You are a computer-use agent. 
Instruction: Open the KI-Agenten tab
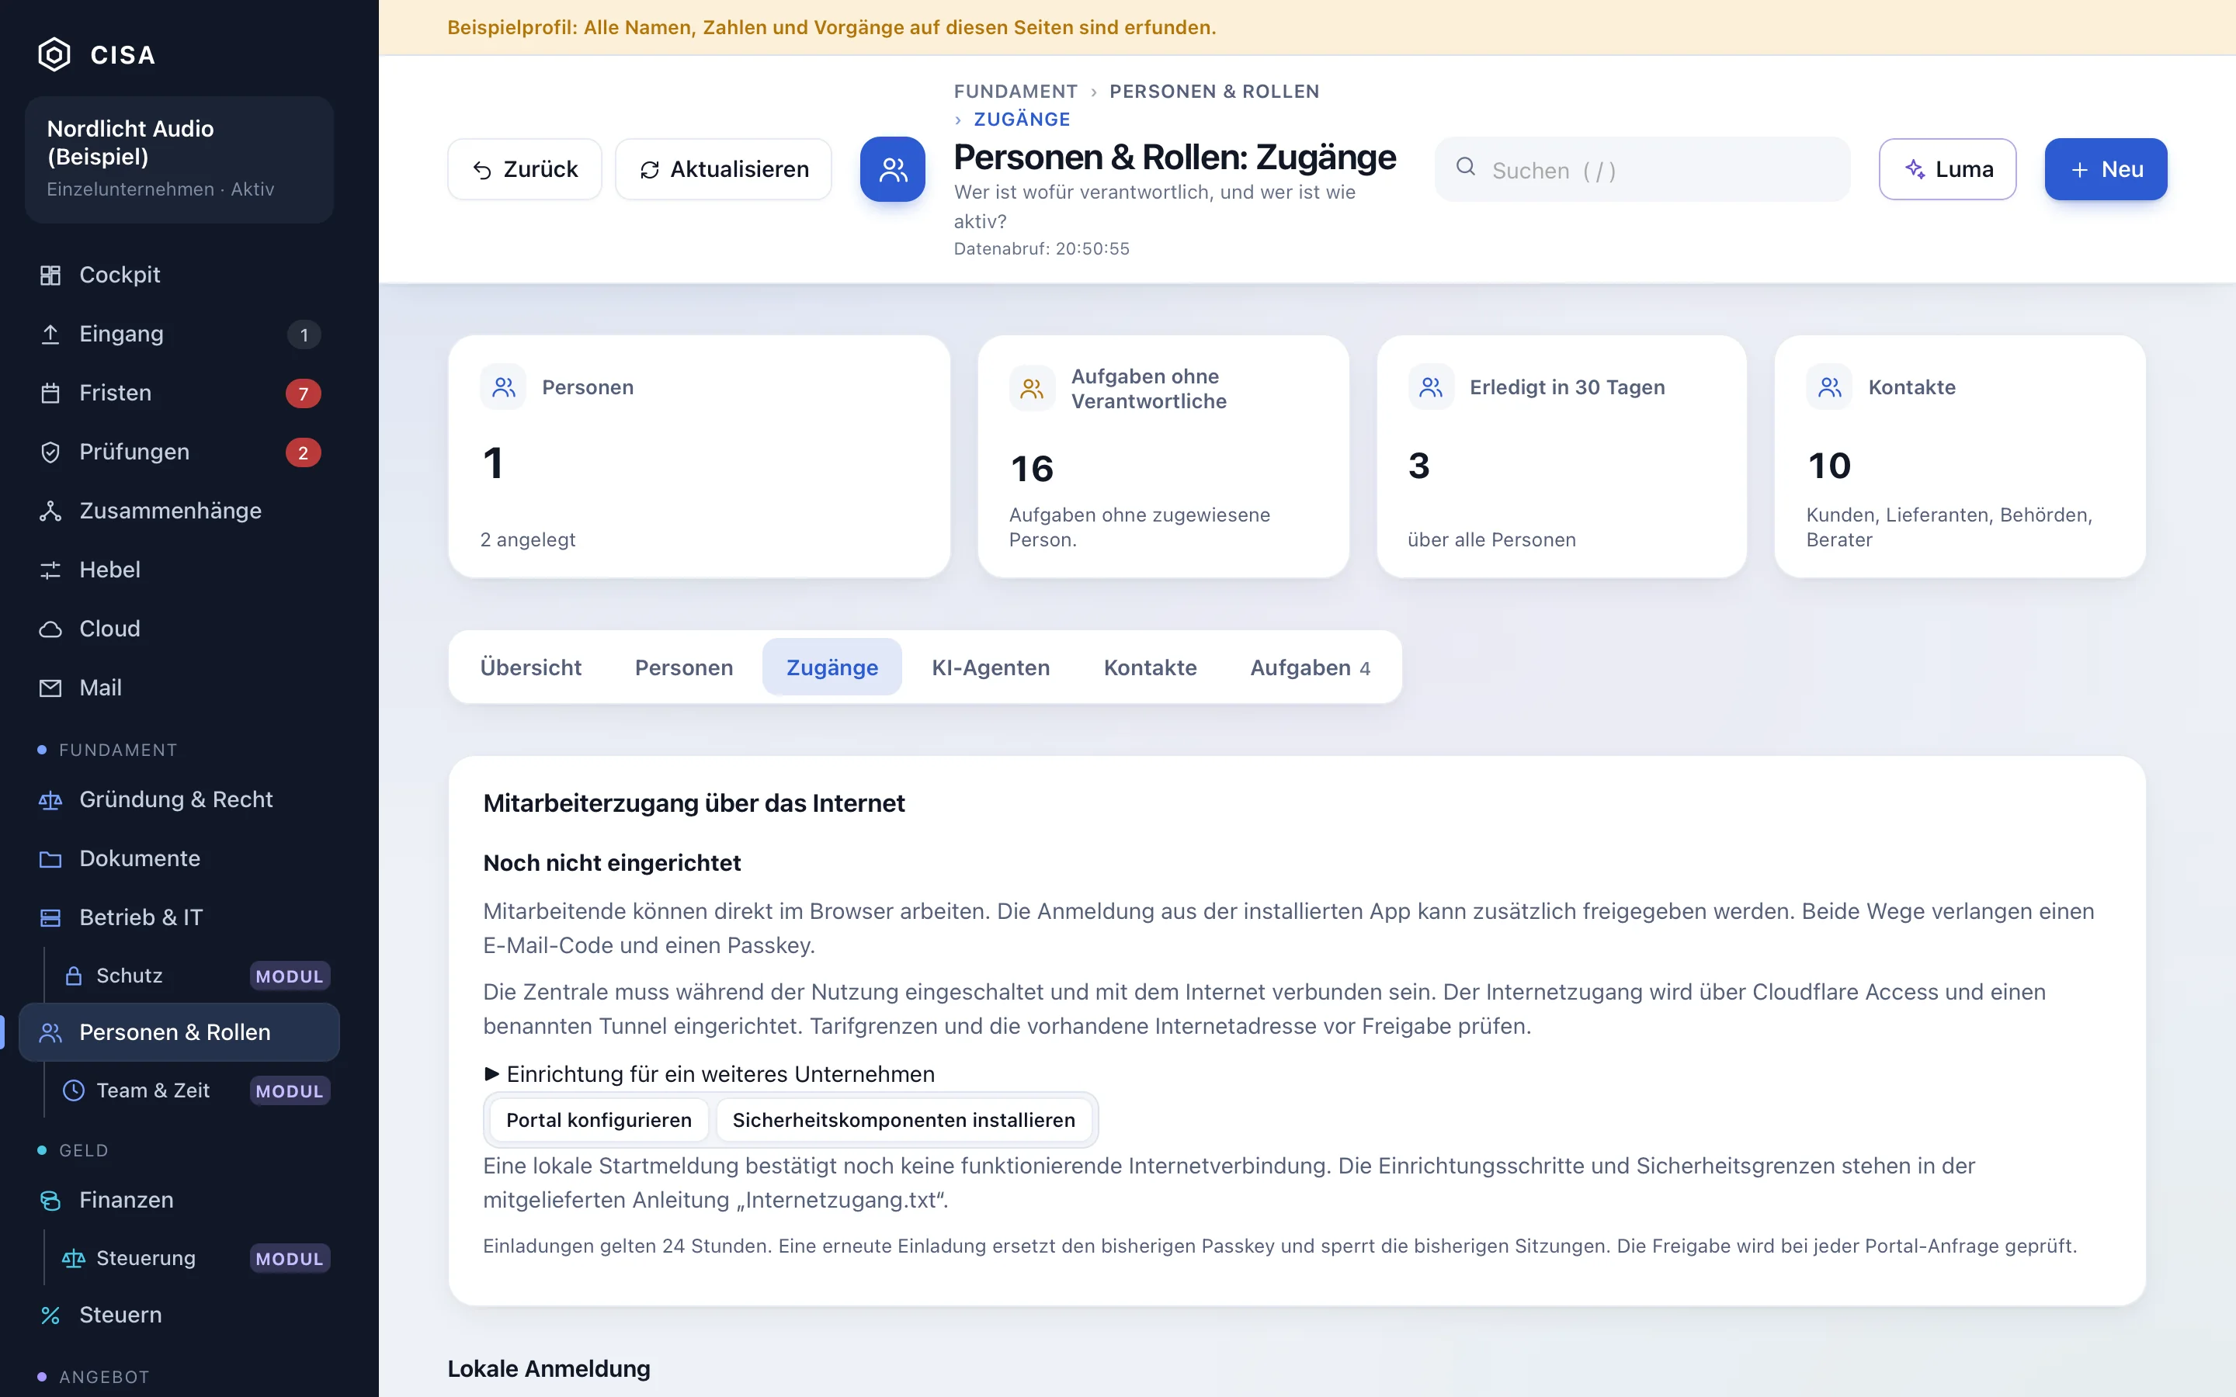click(991, 667)
